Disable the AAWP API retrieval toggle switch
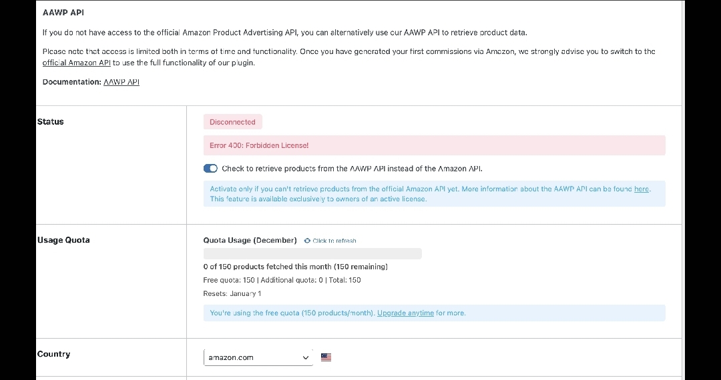 (x=210, y=169)
